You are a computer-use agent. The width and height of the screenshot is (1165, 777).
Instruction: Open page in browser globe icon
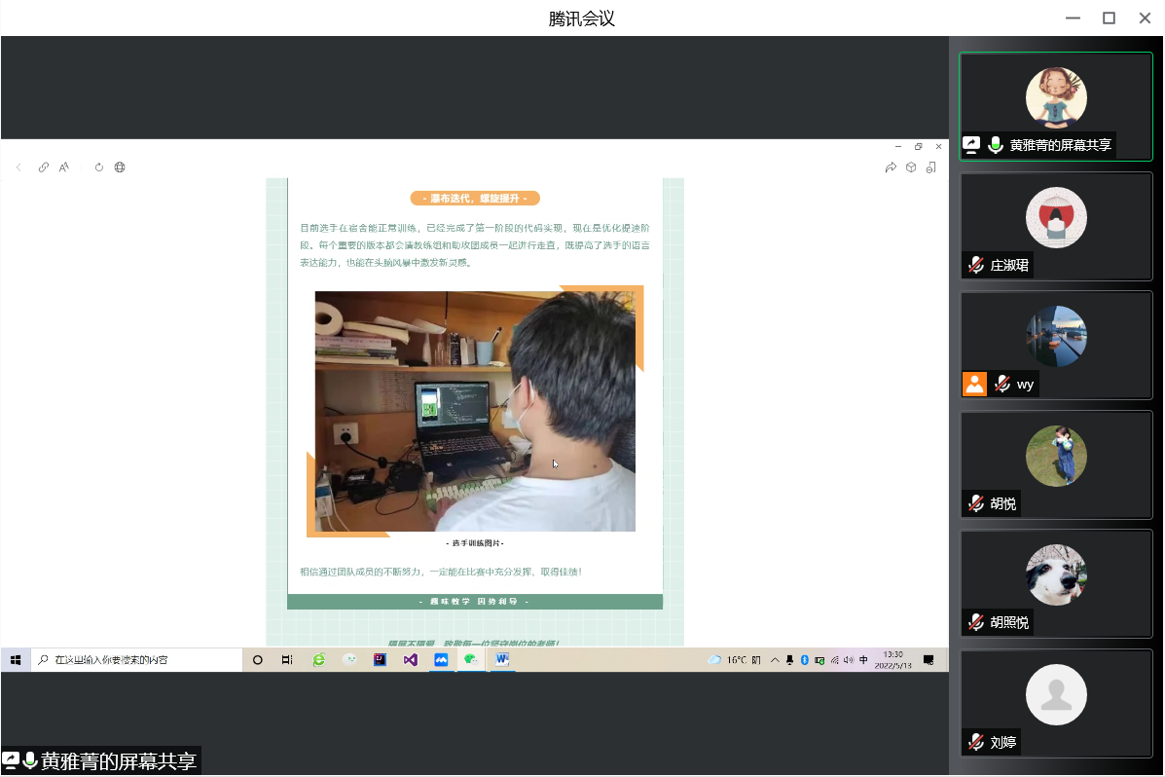[120, 167]
